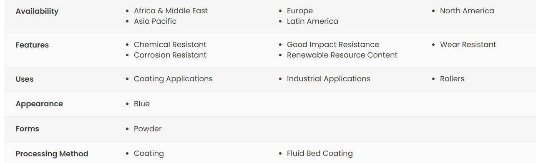The height and width of the screenshot is (163, 536).
Task: Click Renewable Resource Content feature
Action: 342,55
